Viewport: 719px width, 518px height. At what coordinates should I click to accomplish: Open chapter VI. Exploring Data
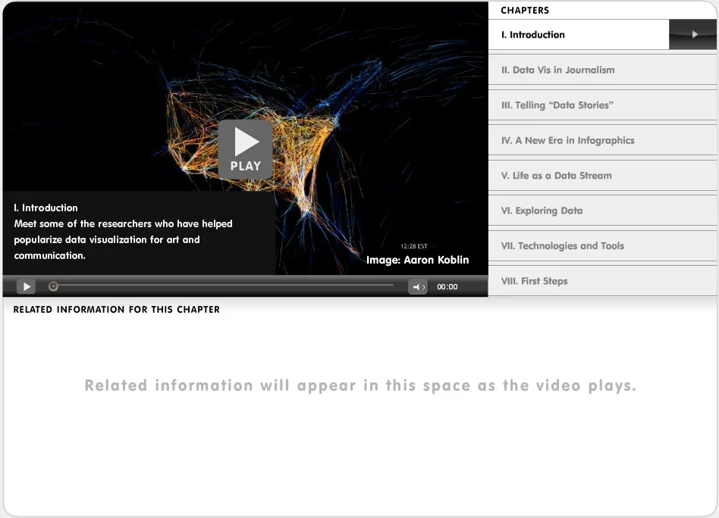(x=602, y=211)
